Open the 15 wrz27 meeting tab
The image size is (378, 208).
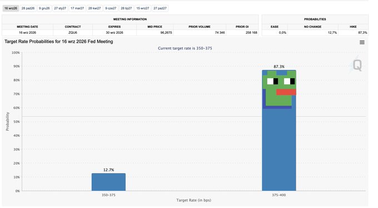click(143, 8)
